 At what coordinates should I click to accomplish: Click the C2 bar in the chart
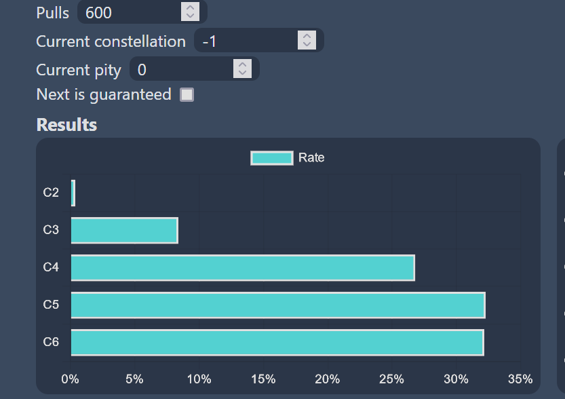click(x=73, y=193)
